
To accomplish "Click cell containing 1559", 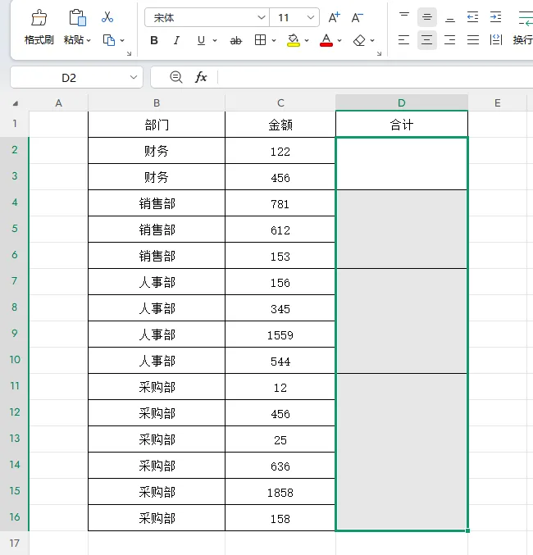I will click(280, 334).
